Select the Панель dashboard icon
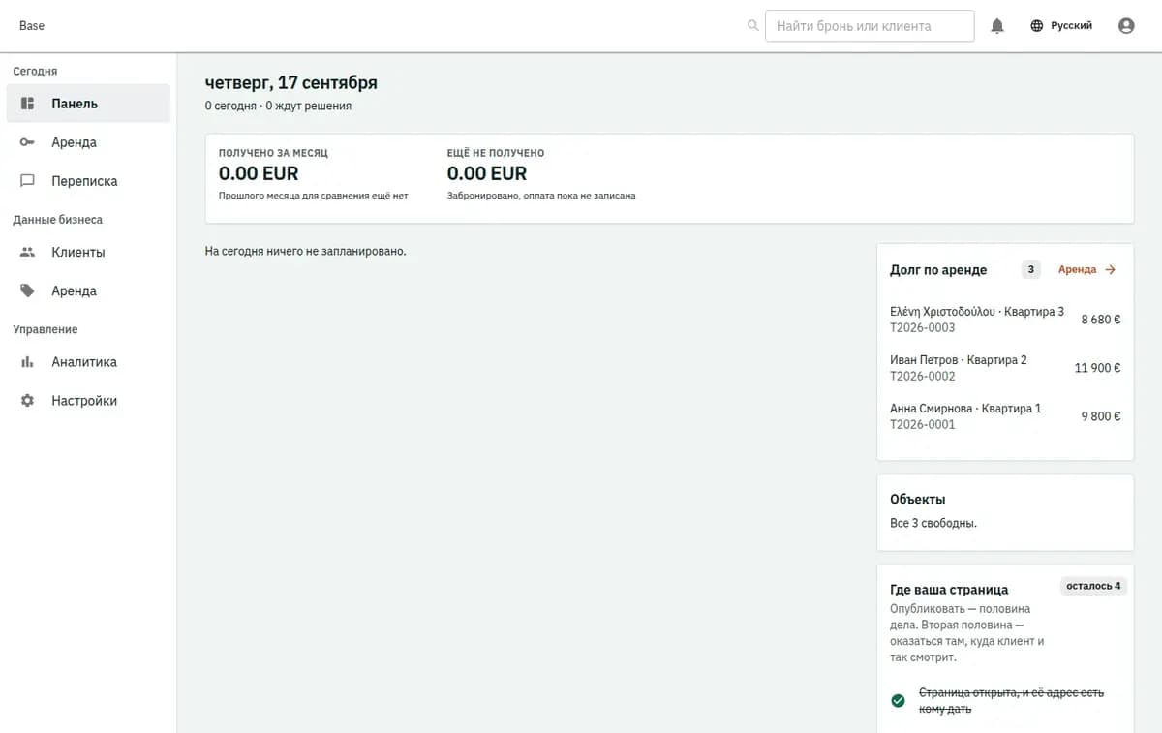 pyautogui.click(x=28, y=104)
